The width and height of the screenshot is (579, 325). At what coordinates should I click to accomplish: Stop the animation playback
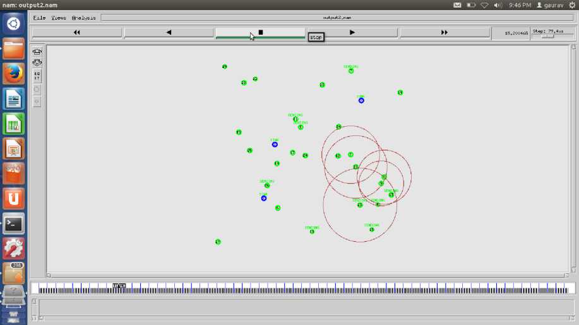[260, 32]
